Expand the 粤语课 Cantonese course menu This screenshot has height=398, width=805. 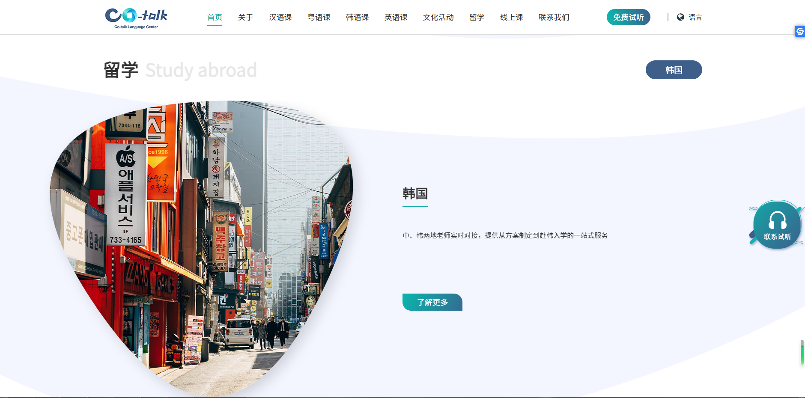point(319,18)
